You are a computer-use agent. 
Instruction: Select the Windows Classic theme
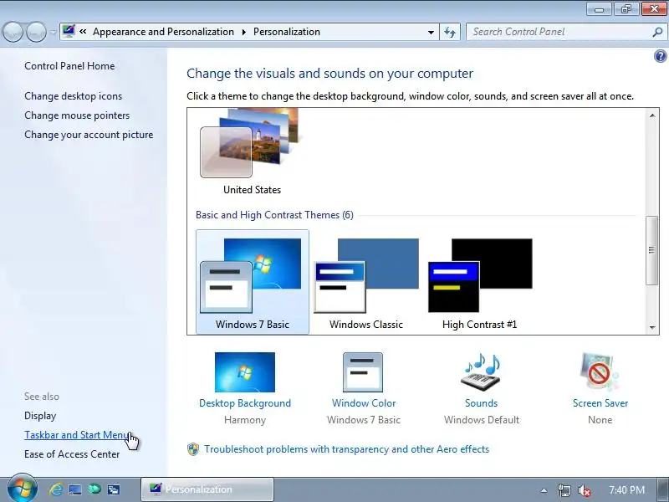pyautogui.click(x=366, y=284)
